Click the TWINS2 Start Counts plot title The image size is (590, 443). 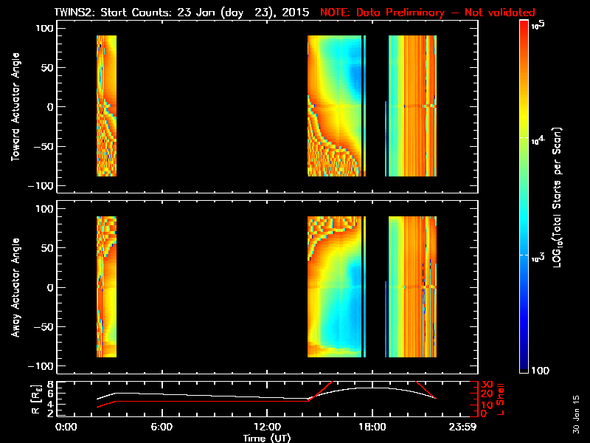182,13
